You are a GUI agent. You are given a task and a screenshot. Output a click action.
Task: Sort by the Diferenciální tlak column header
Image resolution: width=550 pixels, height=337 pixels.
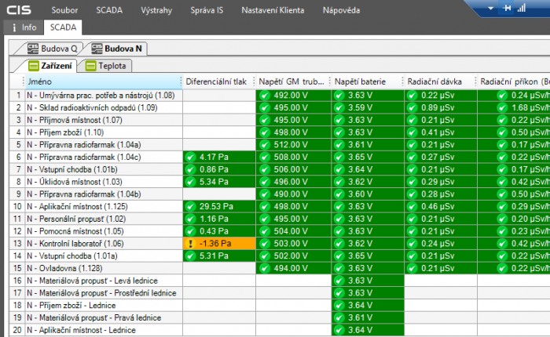point(217,82)
